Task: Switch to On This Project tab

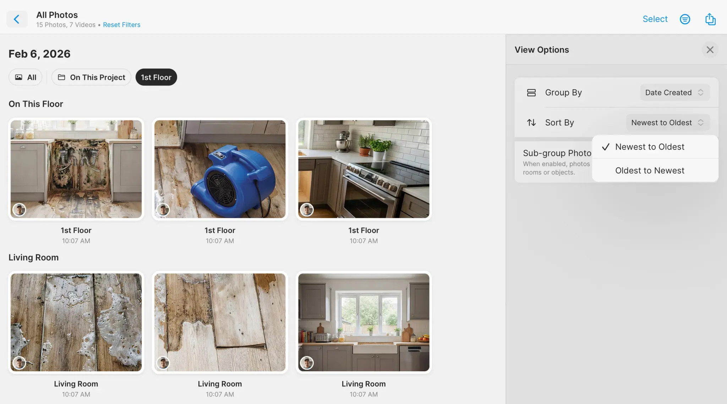Action: coord(91,77)
